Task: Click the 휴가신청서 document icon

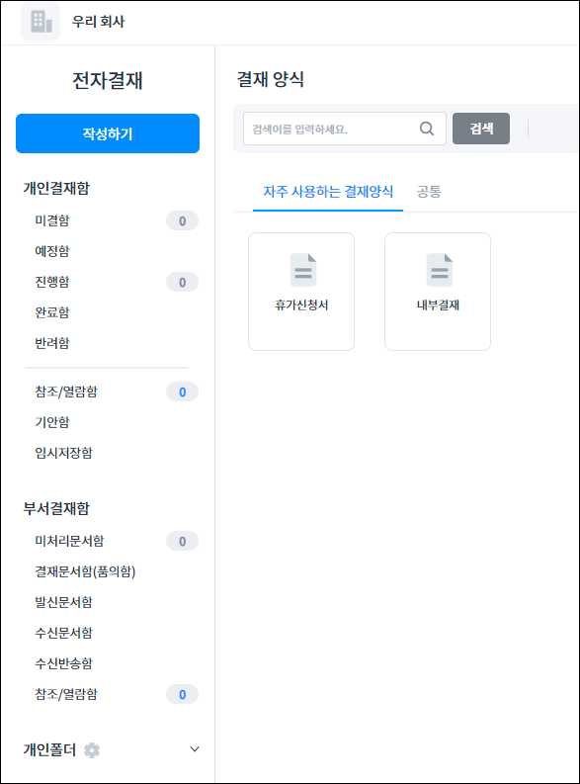Action: coord(303,270)
